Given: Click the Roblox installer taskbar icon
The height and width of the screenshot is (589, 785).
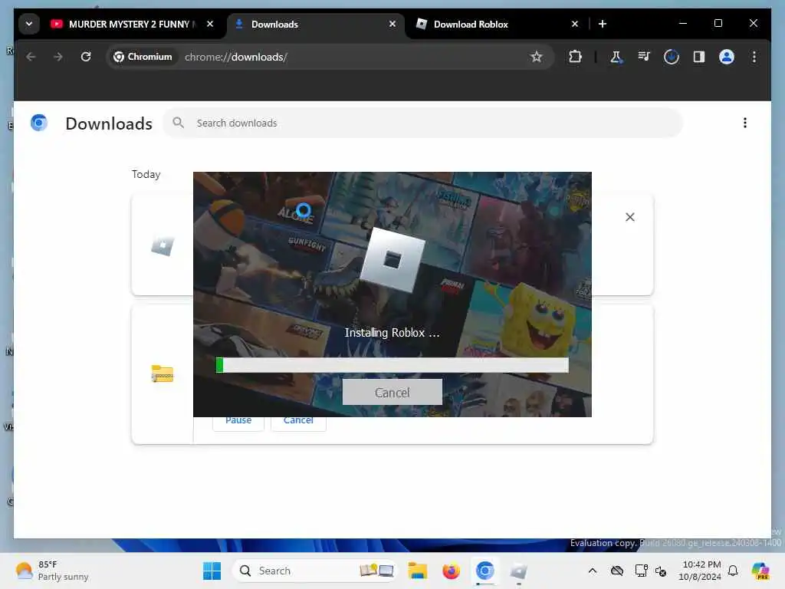Looking at the screenshot, I should click(518, 571).
